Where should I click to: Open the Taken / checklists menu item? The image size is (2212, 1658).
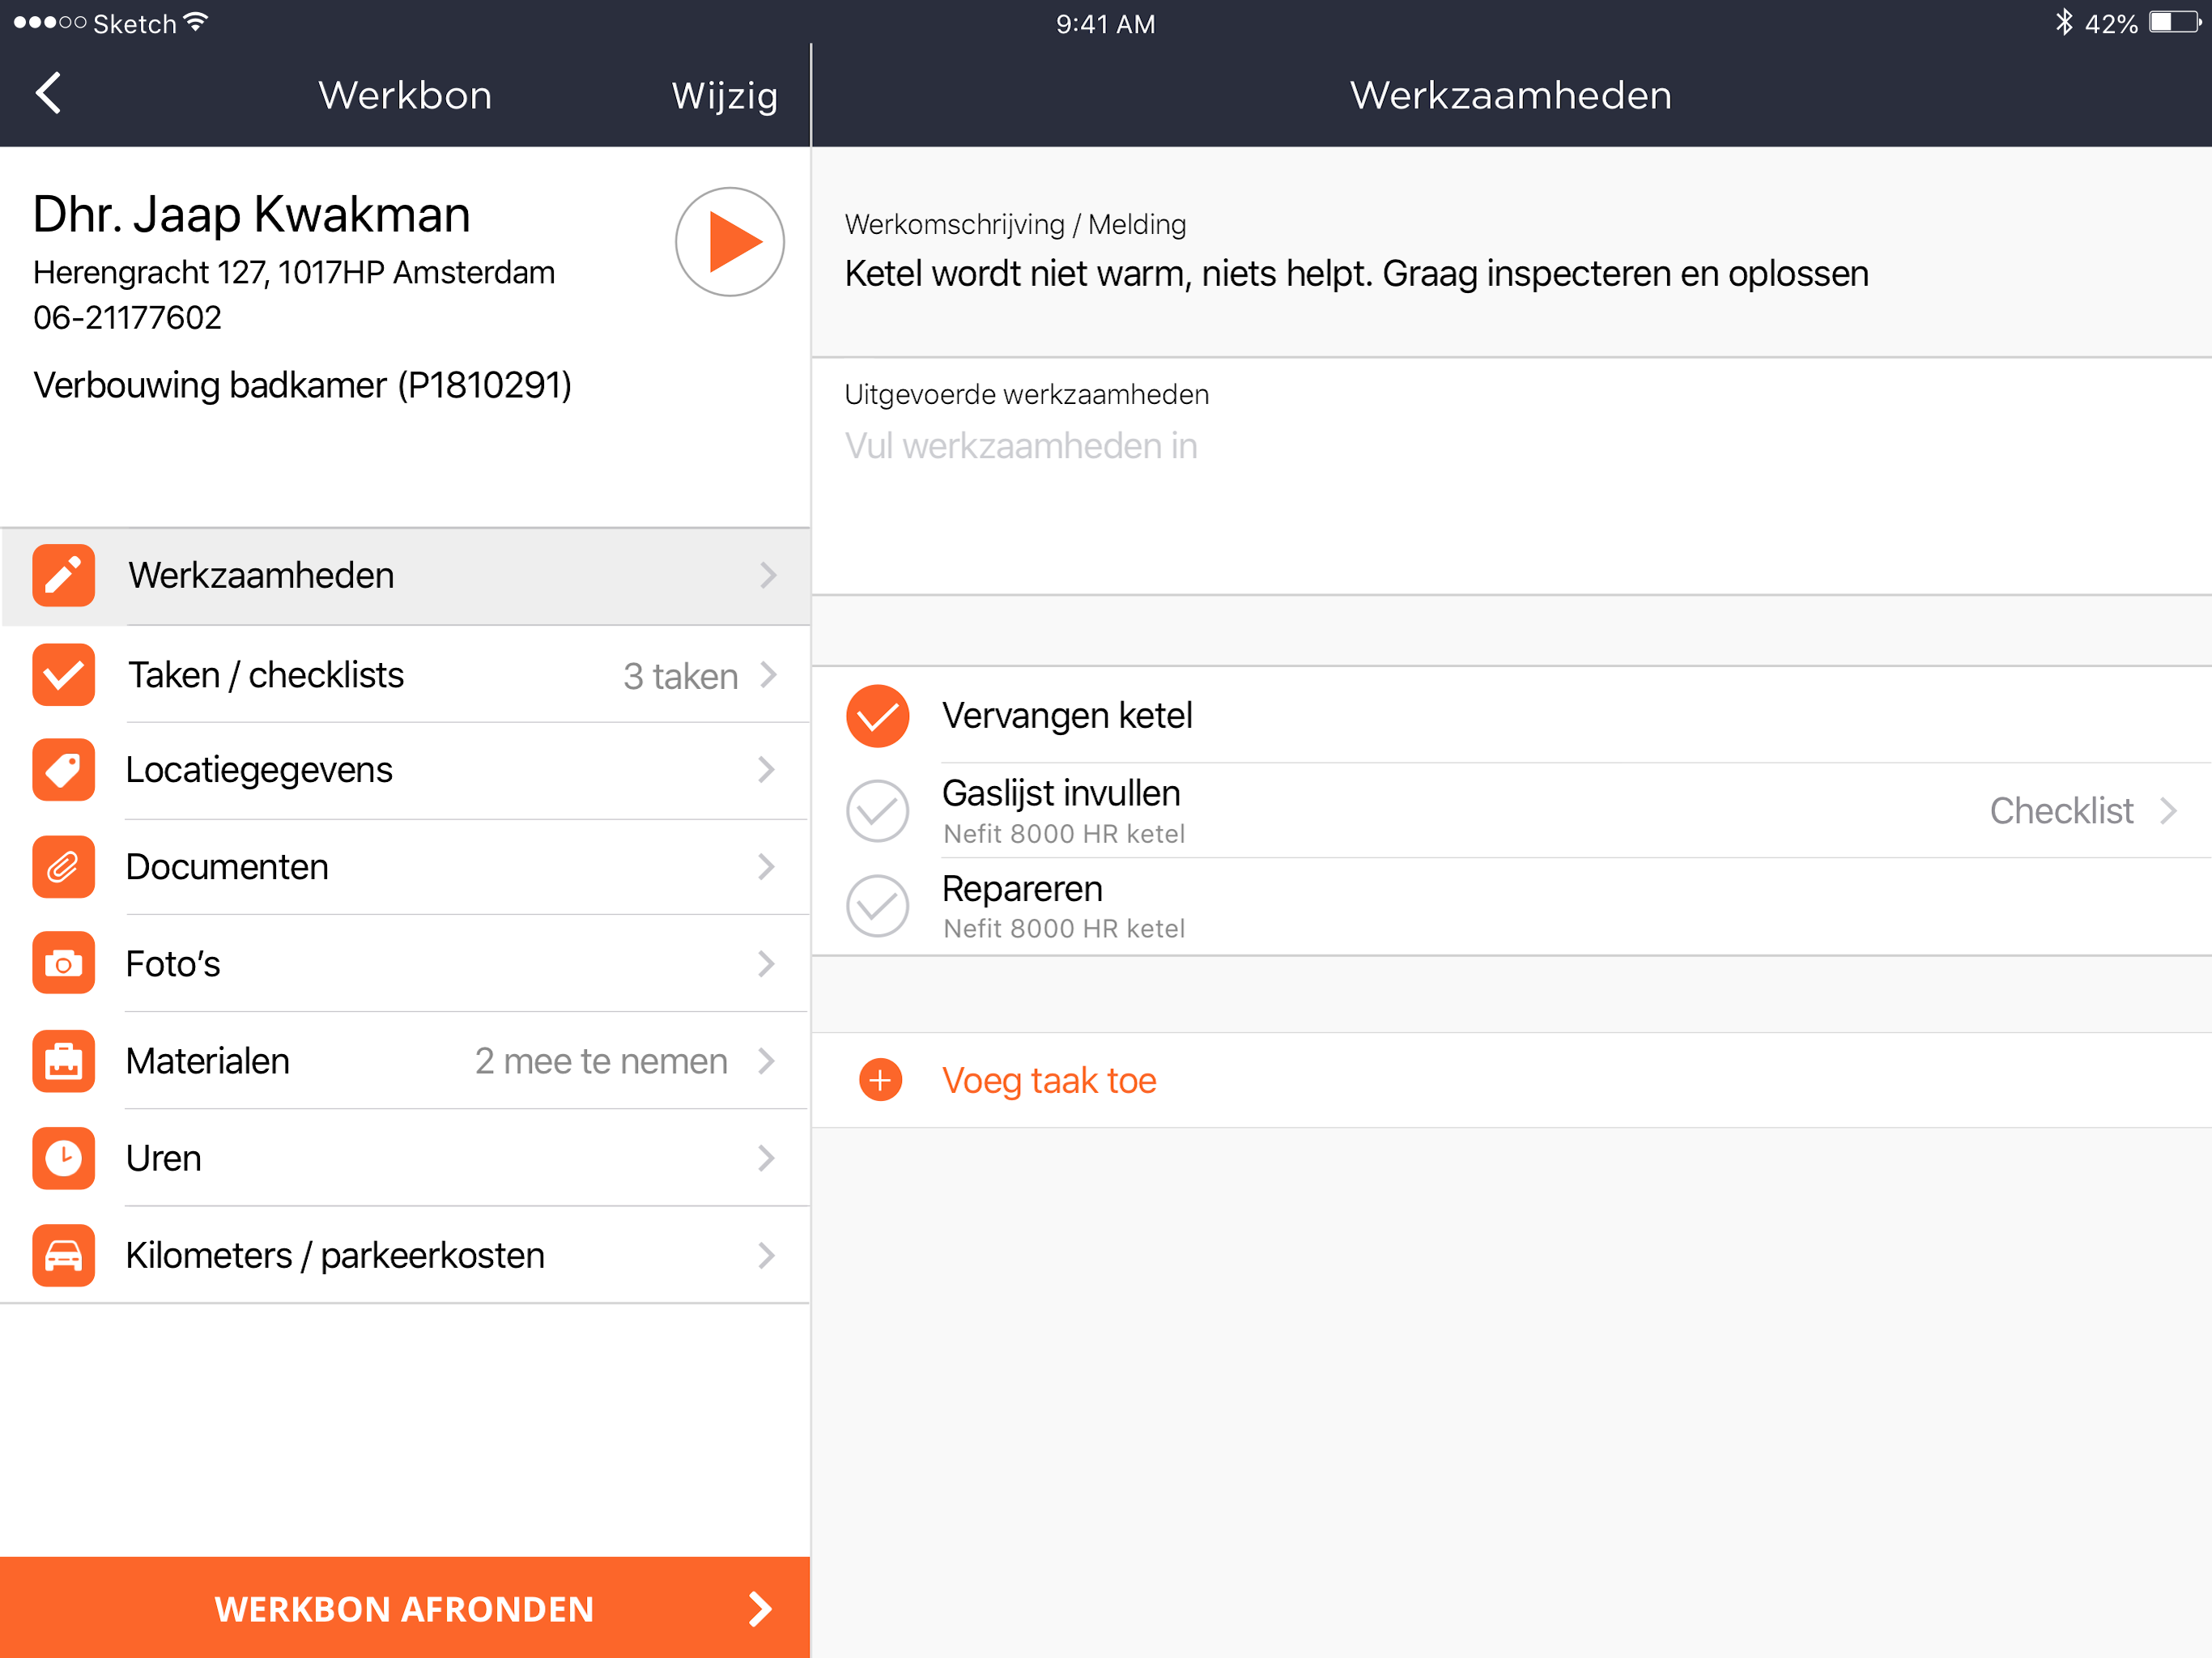click(x=405, y=675)
